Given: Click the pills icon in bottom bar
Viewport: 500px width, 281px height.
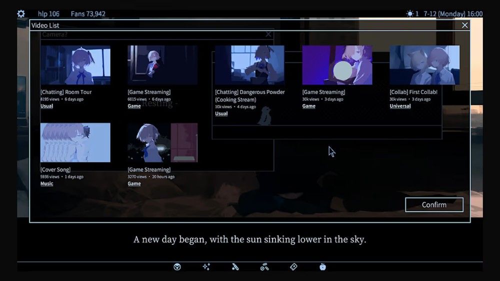Looking at the screenshot, I should click(264, 267).
